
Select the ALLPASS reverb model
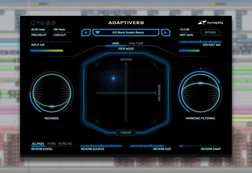point(38,144)
